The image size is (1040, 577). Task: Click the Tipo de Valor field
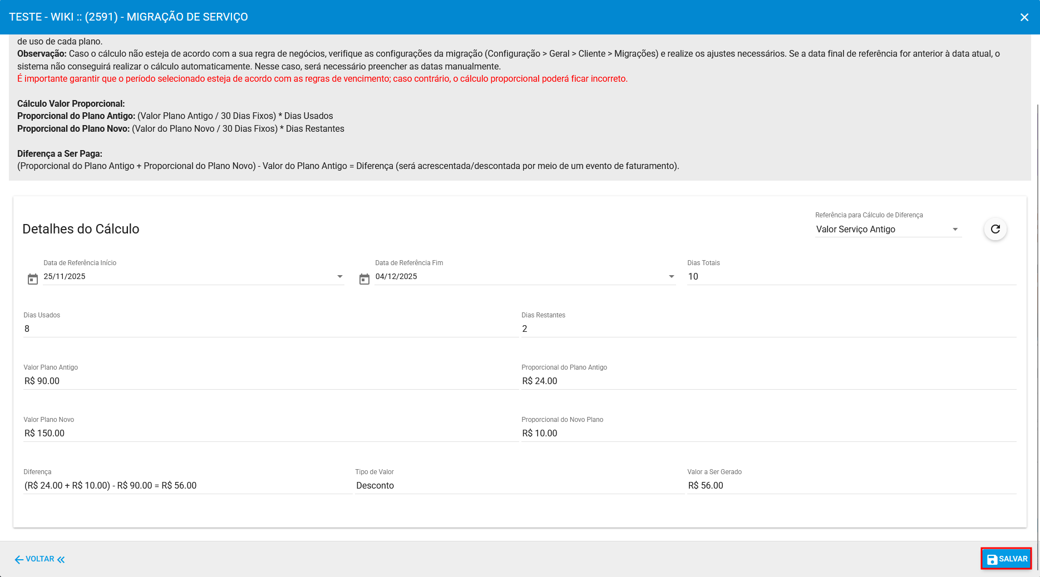tap(519, 486)
